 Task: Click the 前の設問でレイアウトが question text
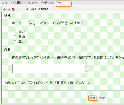[x=68, y=58]
